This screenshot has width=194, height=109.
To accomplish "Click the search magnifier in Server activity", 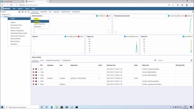I will click(x=155, y=60).
